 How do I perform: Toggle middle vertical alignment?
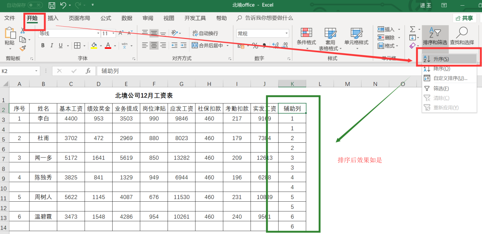pyautogui.click(x=154, y=33)
